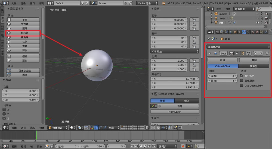Check the X constraint axis checkbox

(4, 110)
